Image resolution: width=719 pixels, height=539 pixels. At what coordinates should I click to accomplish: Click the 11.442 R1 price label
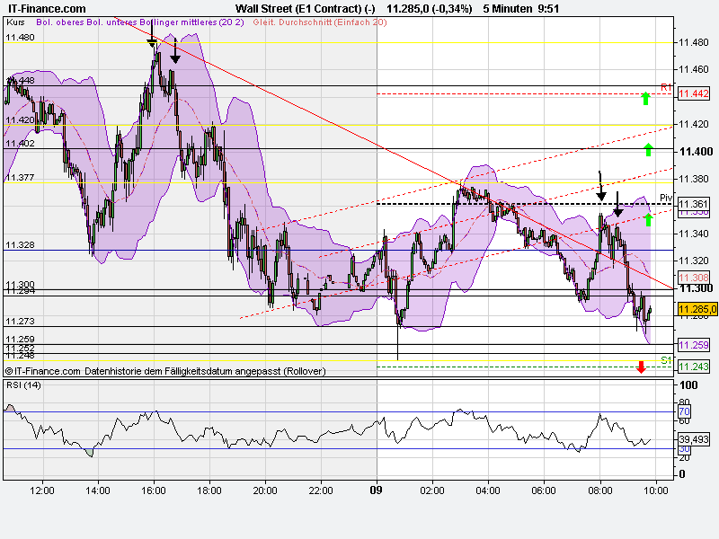click(692, 91)
